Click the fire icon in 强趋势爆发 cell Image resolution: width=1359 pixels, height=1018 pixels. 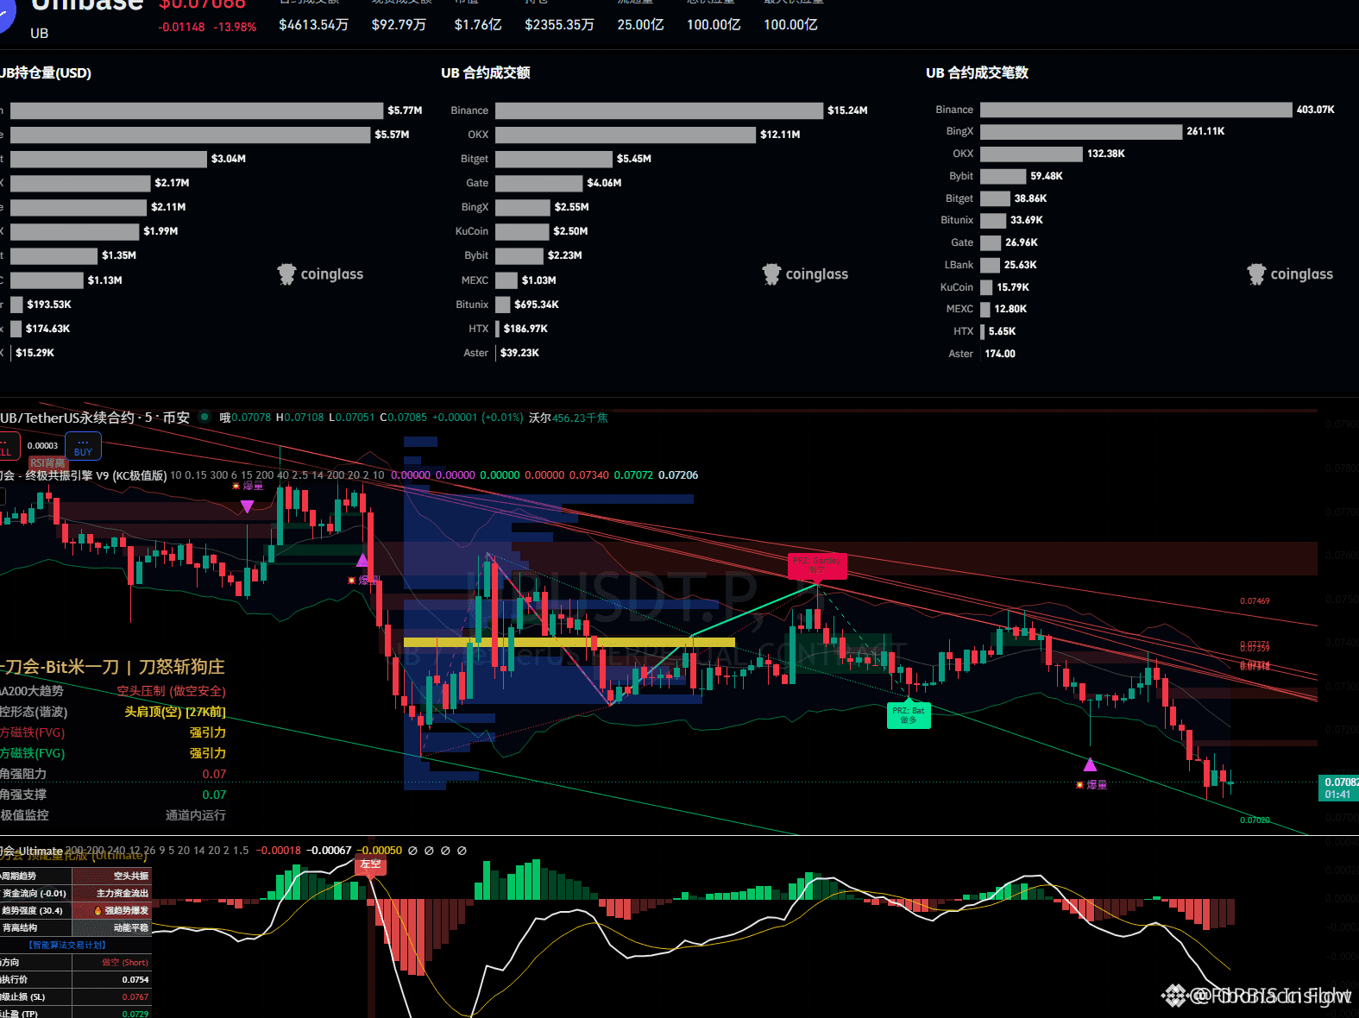pyautogui.click(x=98, y=911)
